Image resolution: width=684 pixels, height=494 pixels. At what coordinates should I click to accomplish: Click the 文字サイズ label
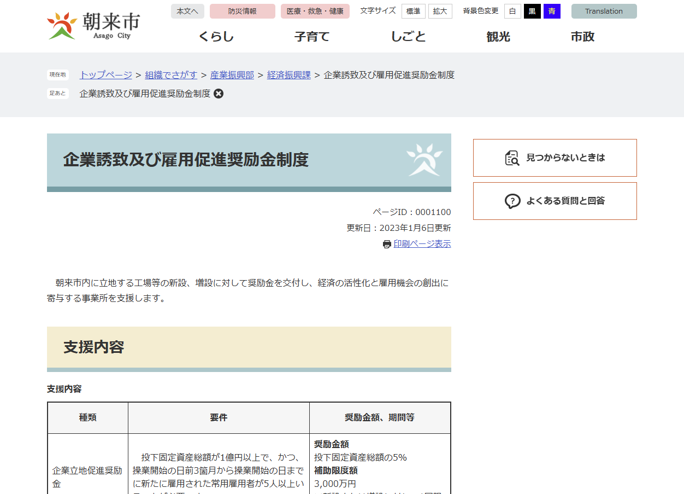click(378, 11)
